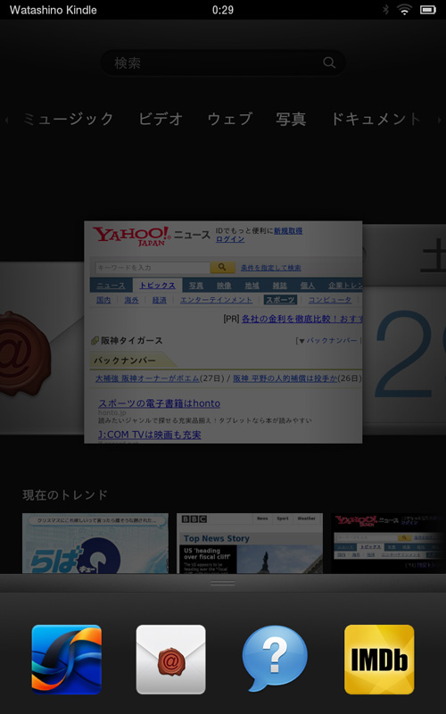Select the 映像 tab on Yahoo page
Image resolution: width=446 pixels, height=714 pixels.
[x=224, y=286]
